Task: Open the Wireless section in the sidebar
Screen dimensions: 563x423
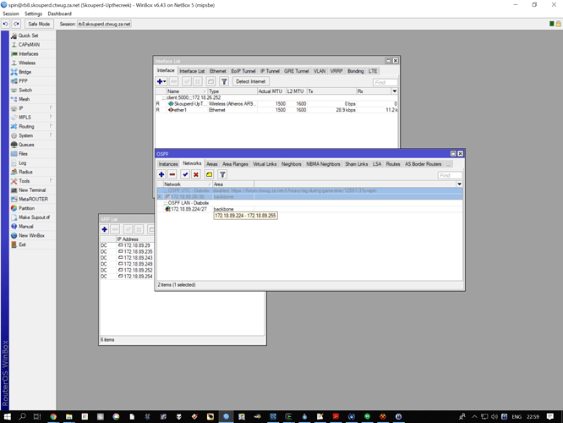Action: [27, 63]
